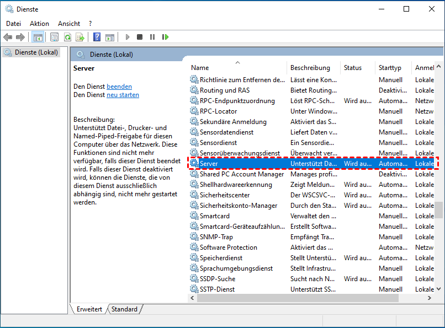
Task: Click the horizontal scrollbar right arrow
Action: point(430,298)
